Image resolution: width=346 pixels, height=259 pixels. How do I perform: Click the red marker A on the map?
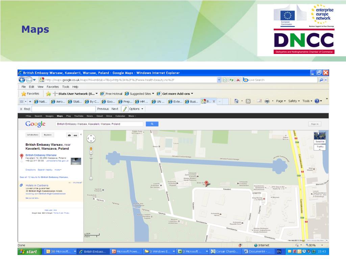206,183
